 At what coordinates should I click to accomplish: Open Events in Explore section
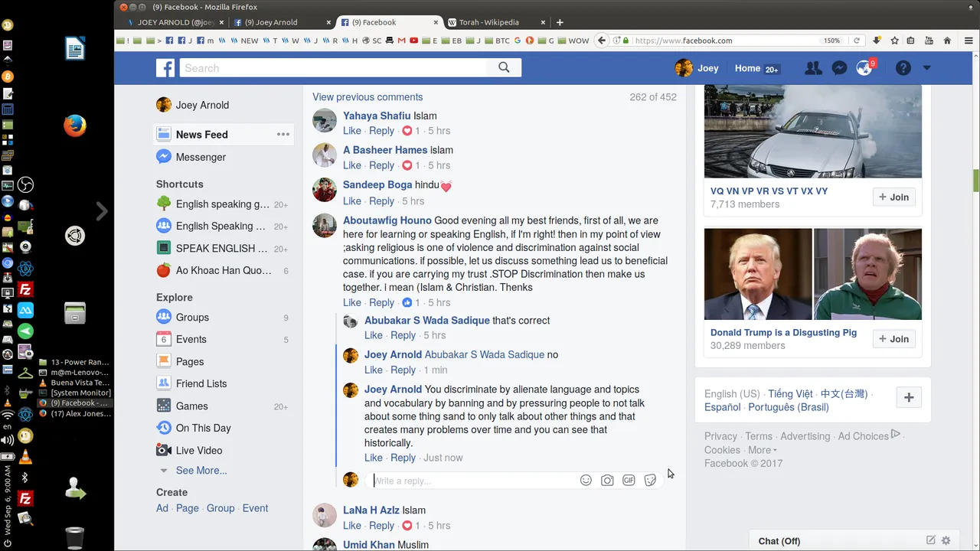tap(191, 340)
